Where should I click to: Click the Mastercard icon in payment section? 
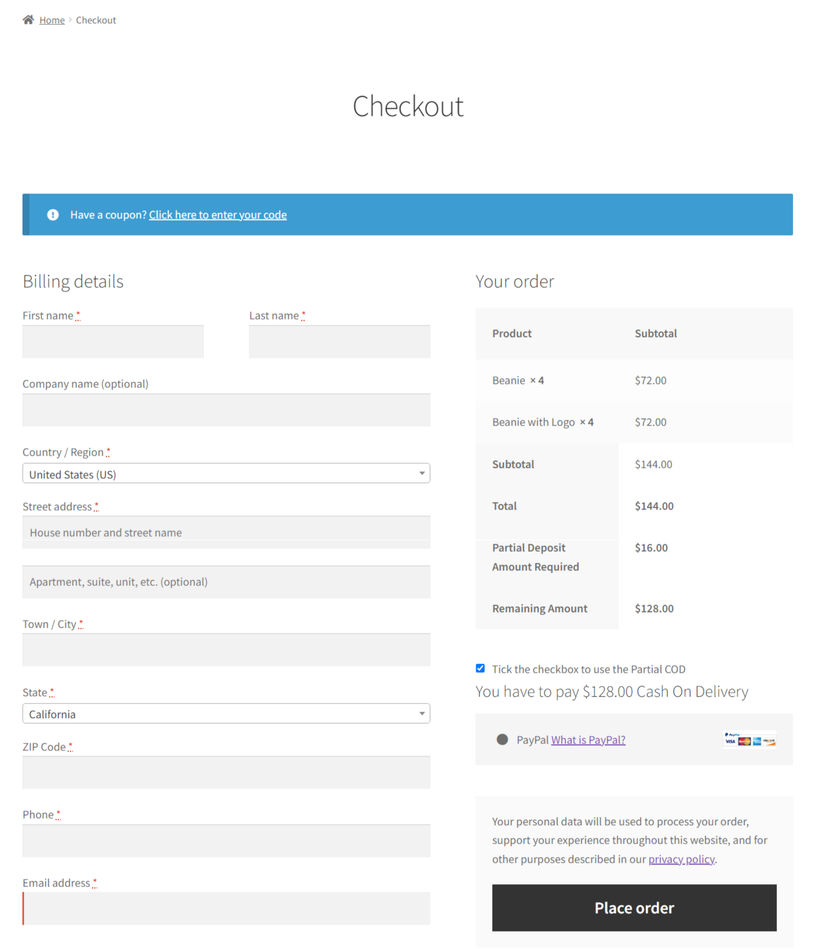tap(744, 741)
